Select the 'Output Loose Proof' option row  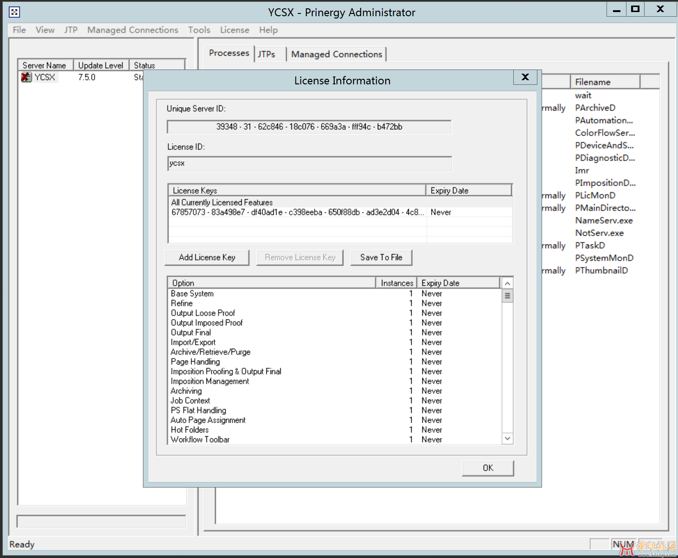click(x=335, y=313)
